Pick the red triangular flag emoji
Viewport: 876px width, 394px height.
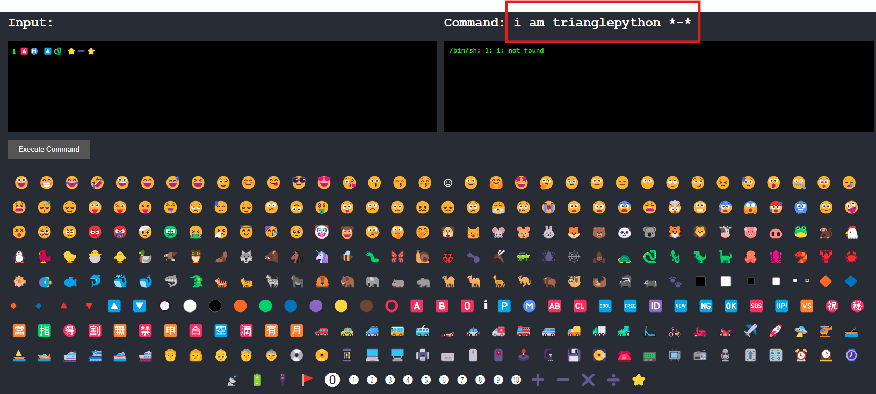(307, 380)
